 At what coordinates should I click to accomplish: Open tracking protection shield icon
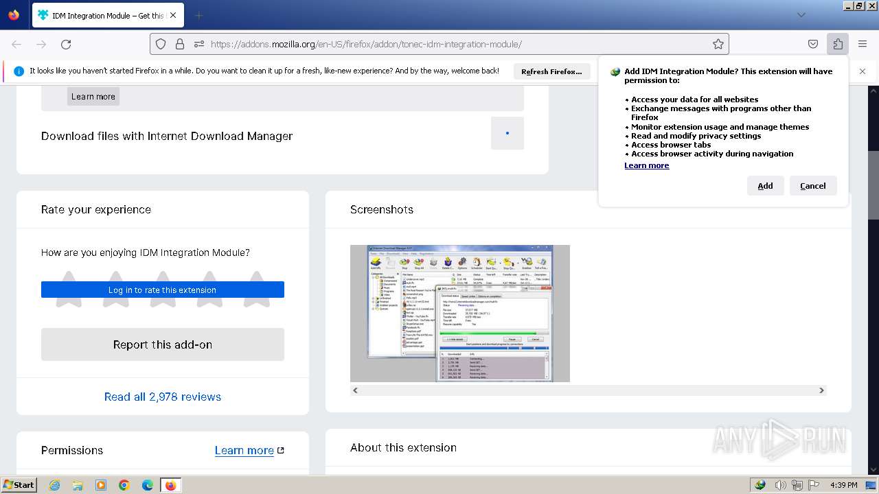coord(161,44)
